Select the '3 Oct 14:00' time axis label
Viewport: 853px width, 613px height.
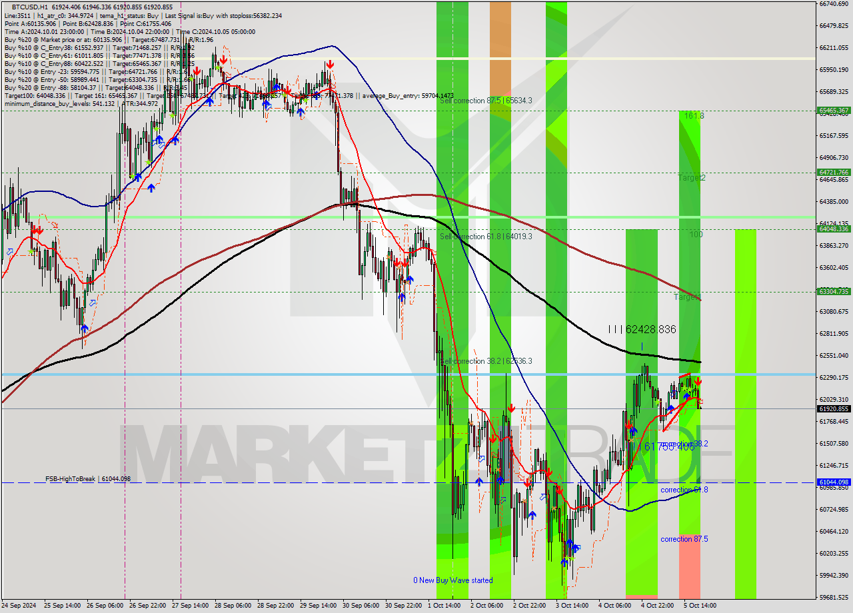[x=572, y=606]
